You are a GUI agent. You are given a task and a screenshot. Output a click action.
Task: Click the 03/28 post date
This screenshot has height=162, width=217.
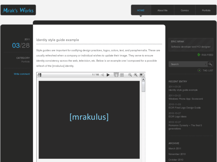click(21, 45)
